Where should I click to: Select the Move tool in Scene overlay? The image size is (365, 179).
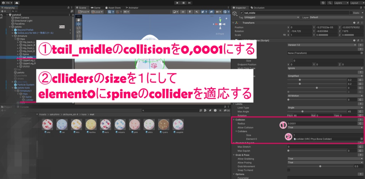(x=79, y=24)
